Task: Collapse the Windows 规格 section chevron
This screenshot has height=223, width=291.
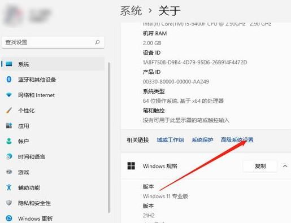Action: click(x=285, y=166)
